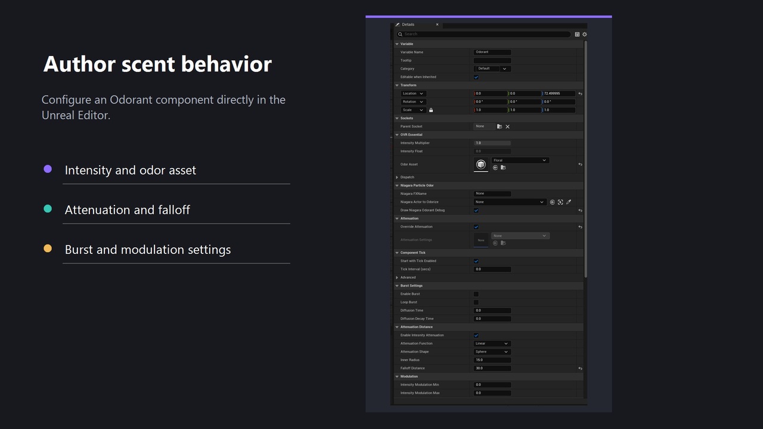Image resolution: width=763 pixels, height=429 pixels.
Task: Toggle the Scale lock icon
Action: (x=431, y=110)
